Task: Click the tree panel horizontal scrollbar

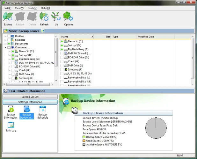Action: tap(28, 84)
